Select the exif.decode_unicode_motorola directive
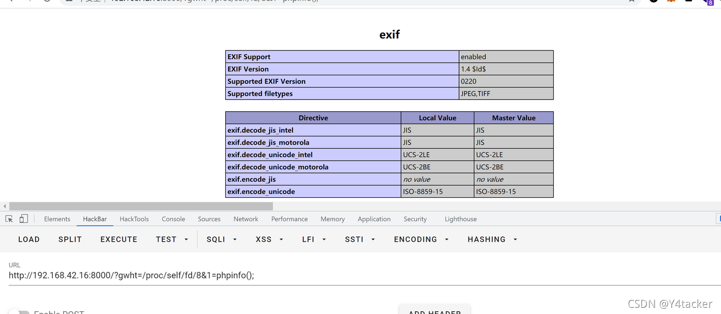This screenshot has width=721, height=314. (278, 167)
